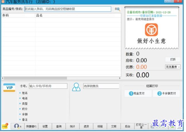Viewport: 186px width, 132px height.
Task: Choose 卡余额支付 card balance payment
Action: point(167,93)
